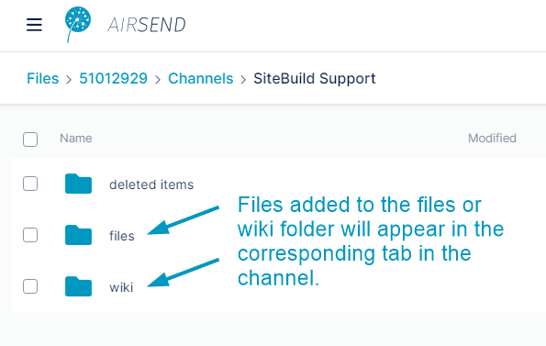Viewport: 546px width, 346px height.
Task: Check the files folder row checkbox
Action: (x=30, y=235)
